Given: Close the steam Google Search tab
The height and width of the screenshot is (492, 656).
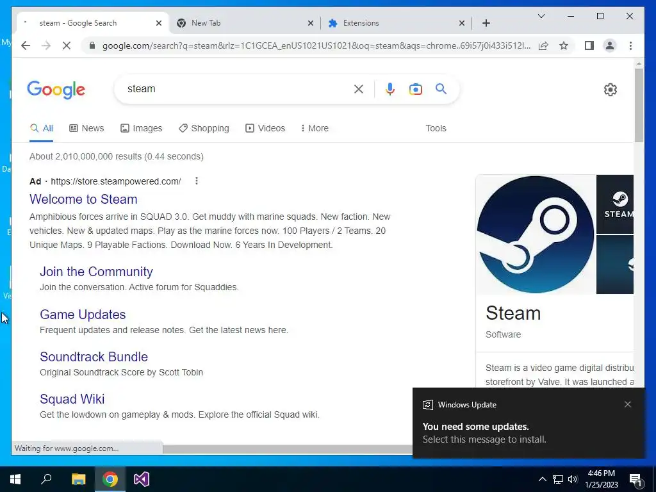Looking at the screenshot, I should click(159, 23).
